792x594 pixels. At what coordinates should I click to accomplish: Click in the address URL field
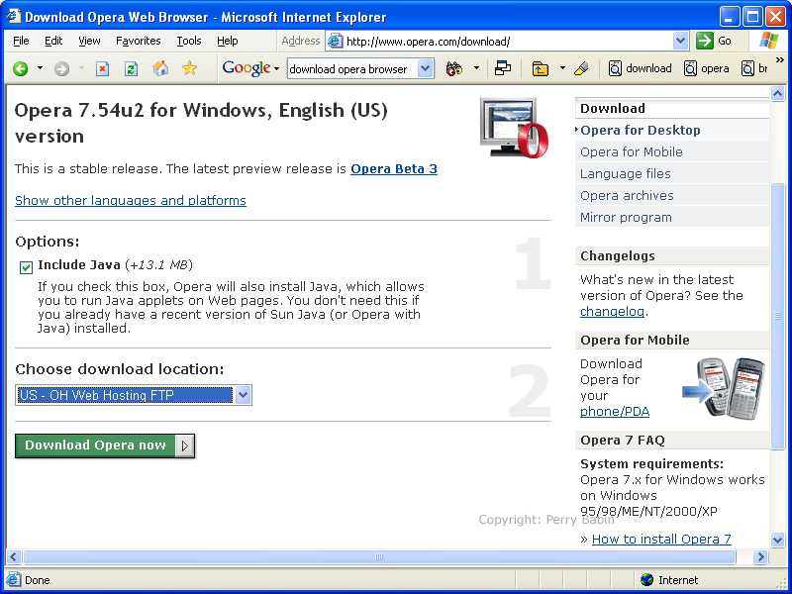point(508,42)
